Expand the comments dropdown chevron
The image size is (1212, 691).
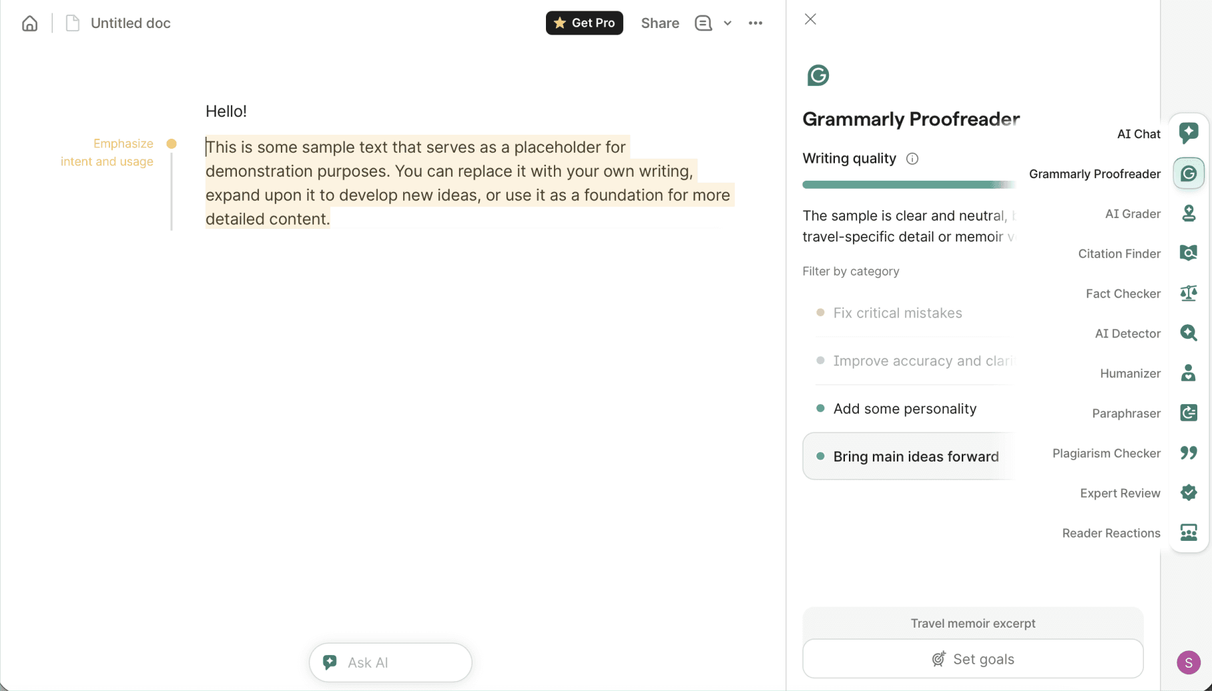tap(727, 23)
